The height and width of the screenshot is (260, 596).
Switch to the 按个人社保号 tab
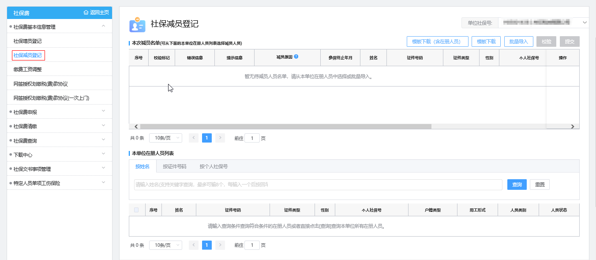pyautogui.click(x=214, y=166)
